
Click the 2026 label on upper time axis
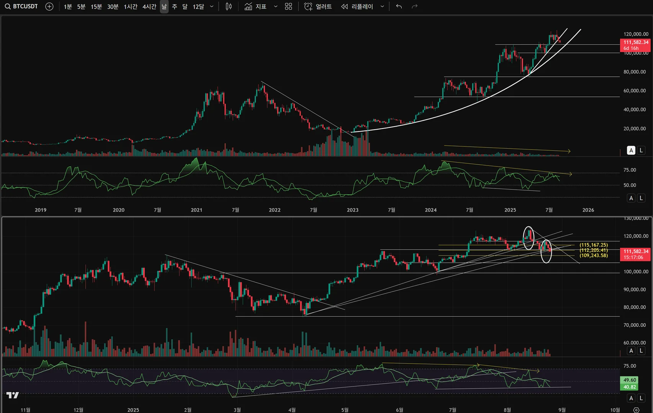coord(588,210)
